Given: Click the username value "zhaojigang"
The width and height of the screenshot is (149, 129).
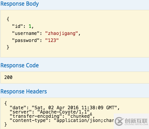Looking at the screenshot, I should click(x=61, y=33).
